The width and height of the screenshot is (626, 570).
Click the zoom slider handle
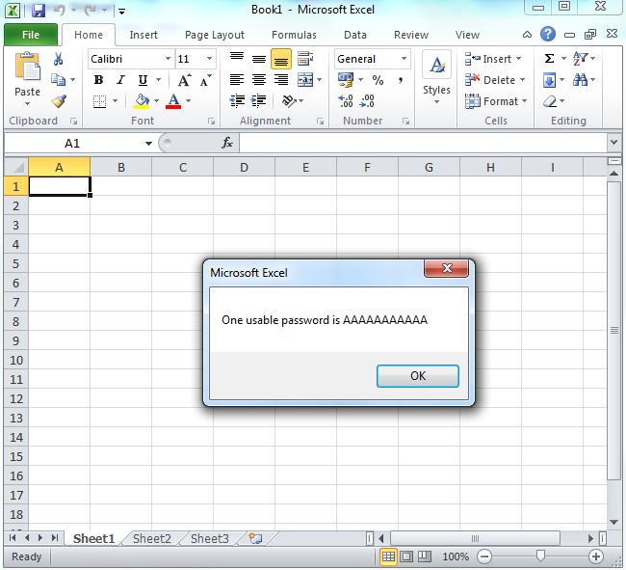pyautogui.click(x=540, y=556)
